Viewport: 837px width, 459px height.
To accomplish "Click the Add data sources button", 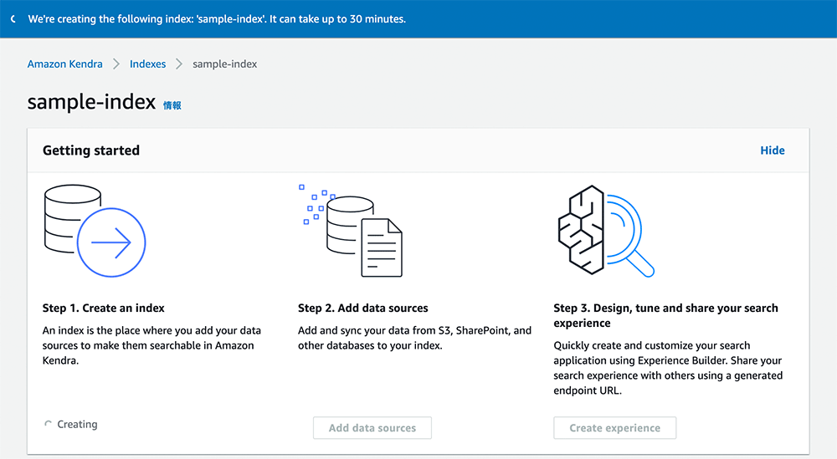I will [x=372, y=428].
